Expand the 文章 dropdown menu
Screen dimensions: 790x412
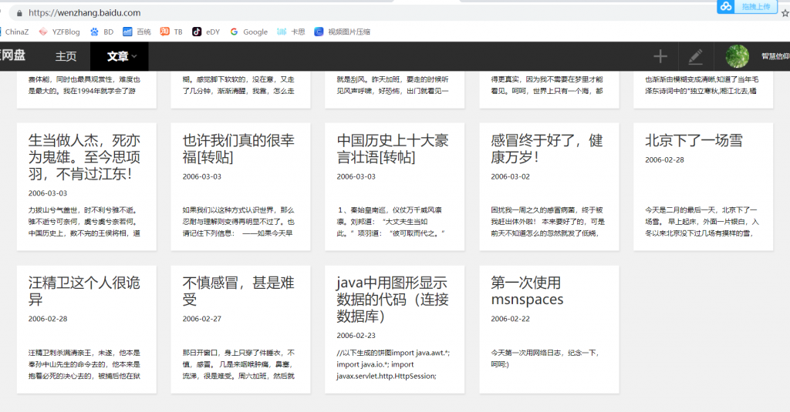click(121, 56)
